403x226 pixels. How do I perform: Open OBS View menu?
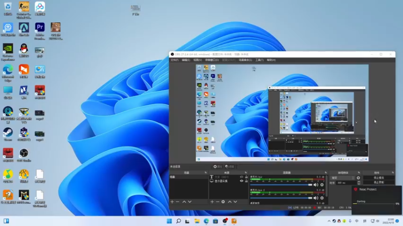click(x=197, y=60)
